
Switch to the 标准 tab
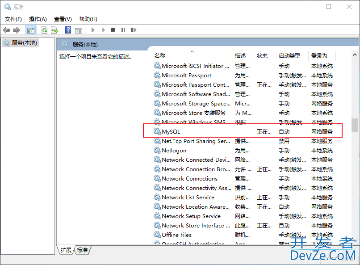coord(82,250)
